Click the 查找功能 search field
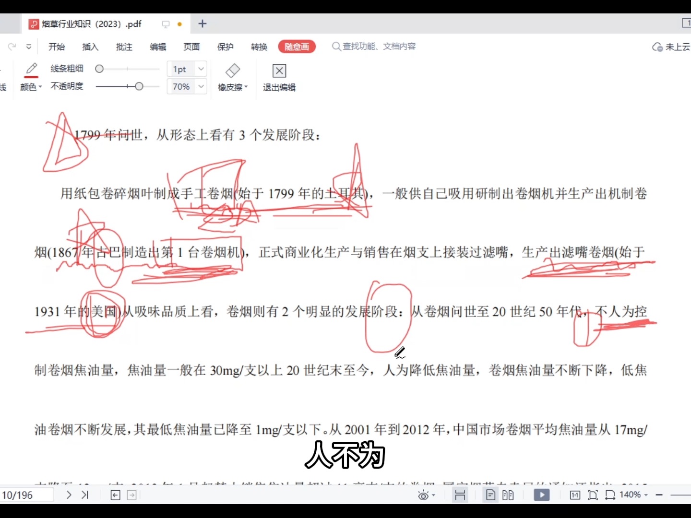 point(374,47)
